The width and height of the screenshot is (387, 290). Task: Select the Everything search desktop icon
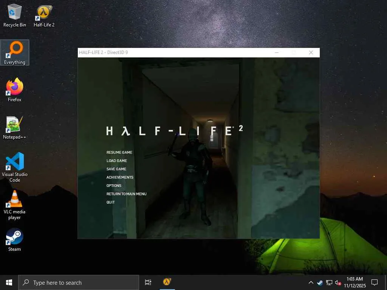click(x=15, y=53)
